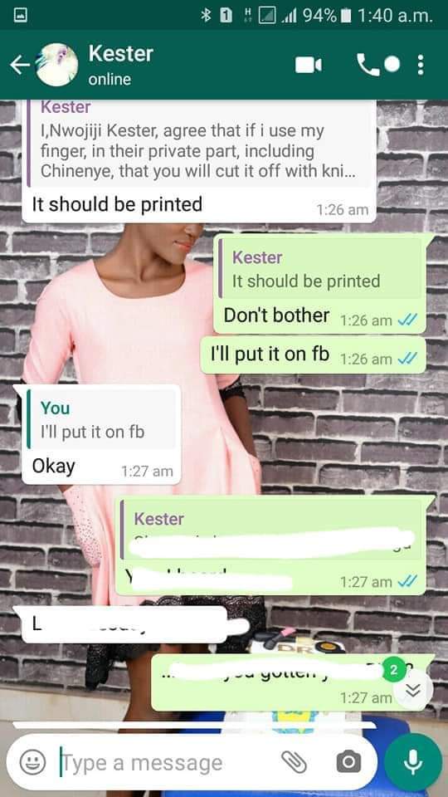The image size is (448, 797).
Task: Jump to latest messages via down chevron
Action: point(413,690)
